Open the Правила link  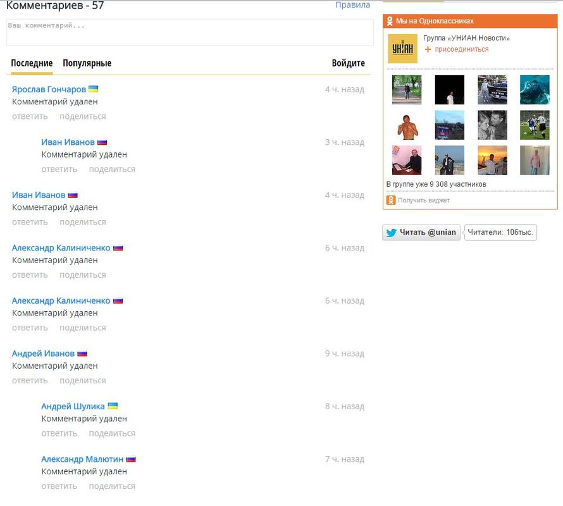click(352, 5)
